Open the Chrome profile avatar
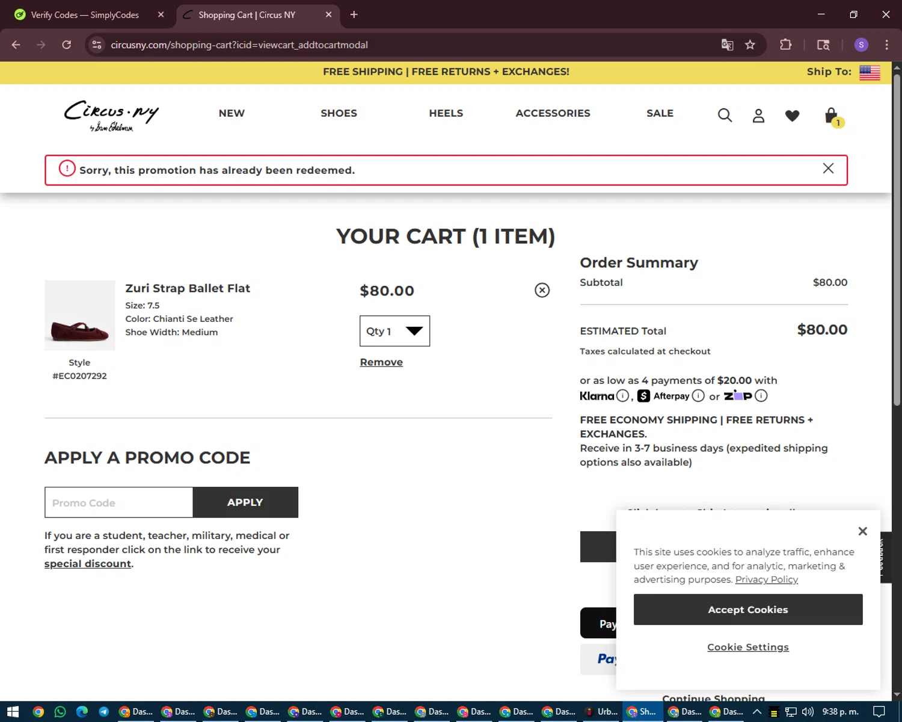This screenshot has width=902, height=722. [x=861, y=45]
